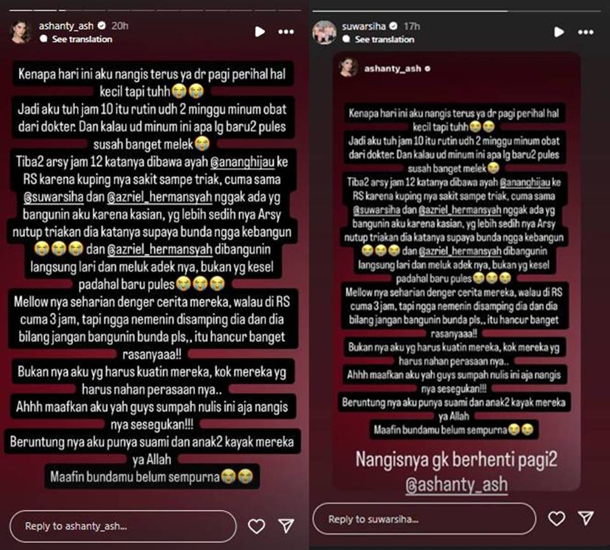Focus the Reply to ashanty_ash field

click(x=123, y=527)
